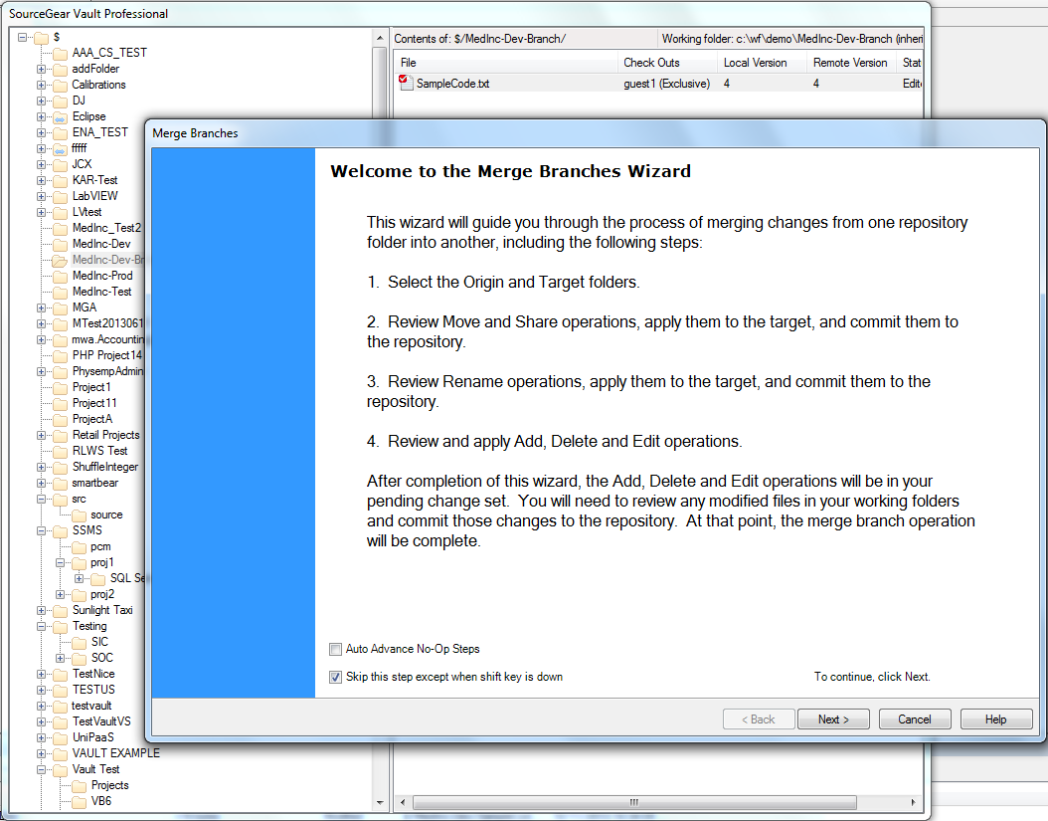Click the Next button in the wizard
This screenshot has width=1048, height=821.
pyautogui.click(x=833, y=719)
